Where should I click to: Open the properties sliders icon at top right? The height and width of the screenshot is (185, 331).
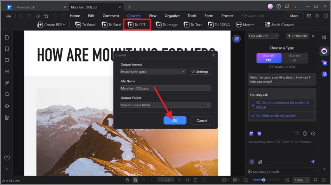pos(324,37)
